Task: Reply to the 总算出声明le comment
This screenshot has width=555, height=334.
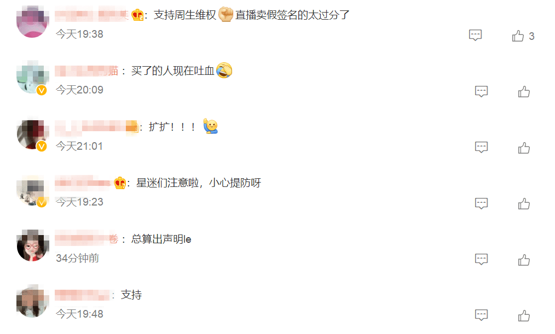Action: pos(481,259)
